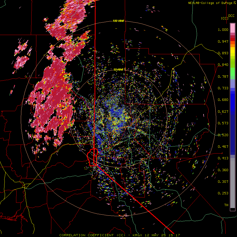Click the 'CORRELATION COEFFICIENT (CC)' caption
This screenshot has height=237, width=237.
coord(92,235)
